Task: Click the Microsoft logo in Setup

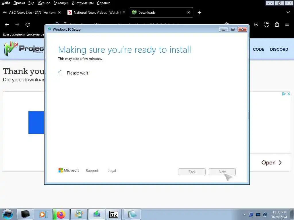Action: point(69,170)
